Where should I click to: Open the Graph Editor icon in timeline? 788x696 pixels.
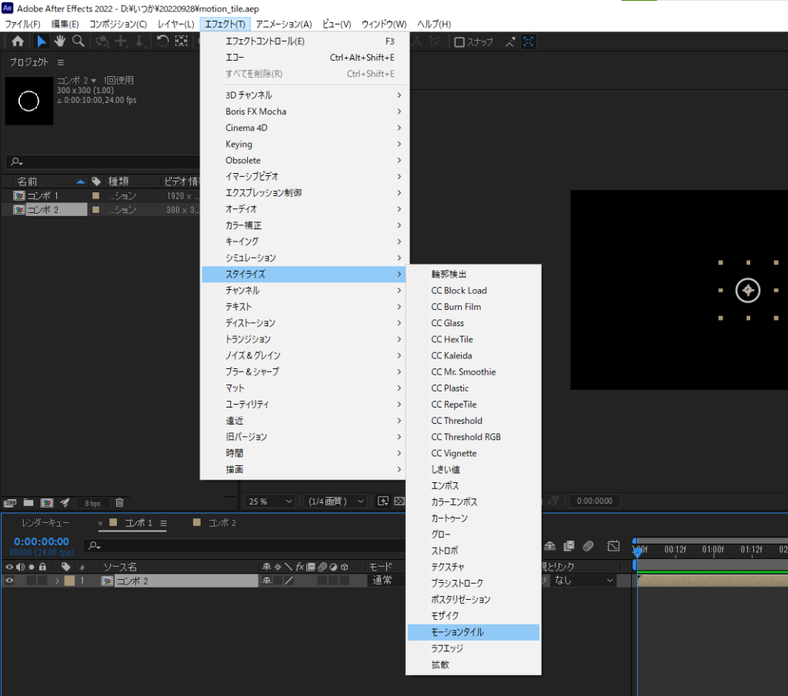tap(613, 546)
